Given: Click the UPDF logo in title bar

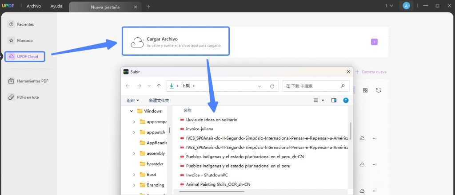Looking at the screenshot, I should pyautogui.click(x=8, y=6).
